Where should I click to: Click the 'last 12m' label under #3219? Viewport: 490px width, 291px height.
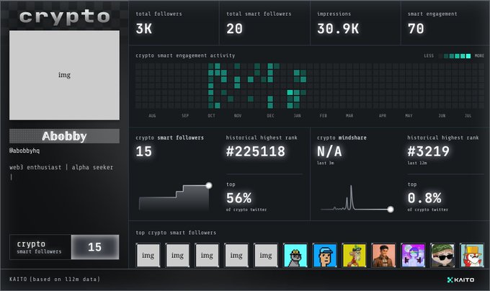417,163
